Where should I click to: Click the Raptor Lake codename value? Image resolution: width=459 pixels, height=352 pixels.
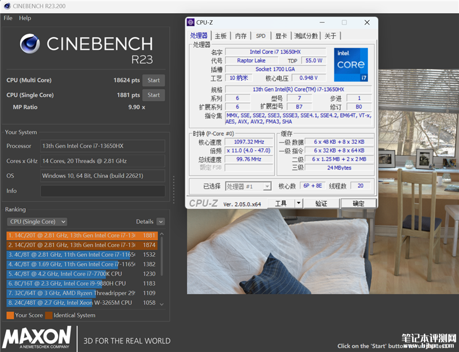251,61
